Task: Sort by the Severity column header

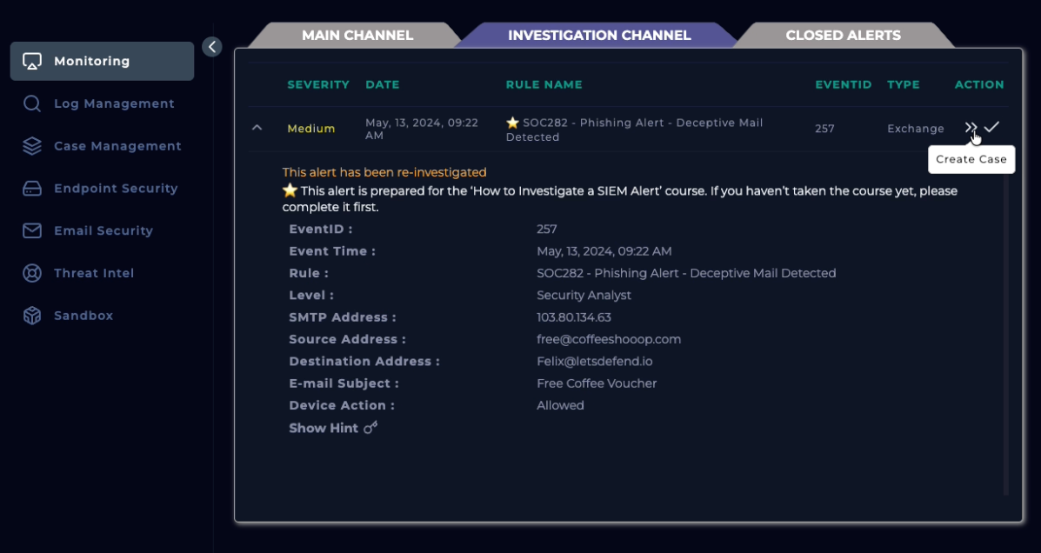Action: [x=318, y=84]
